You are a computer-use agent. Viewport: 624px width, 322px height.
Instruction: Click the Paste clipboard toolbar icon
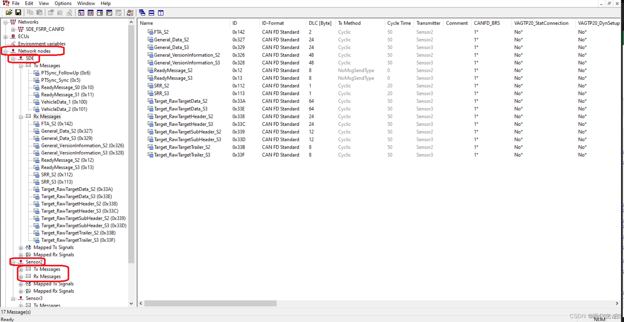[x=39, y=13]
